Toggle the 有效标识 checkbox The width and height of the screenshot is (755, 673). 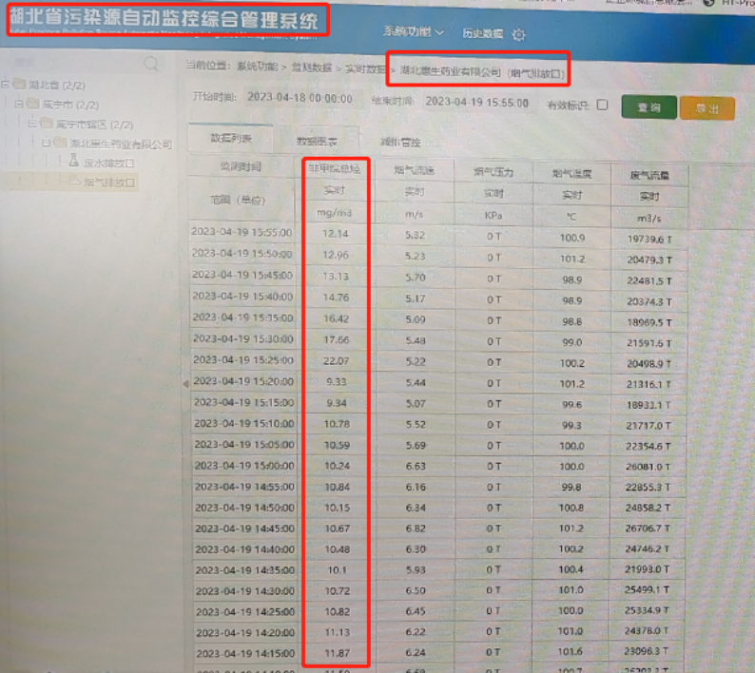click(602, 106)
